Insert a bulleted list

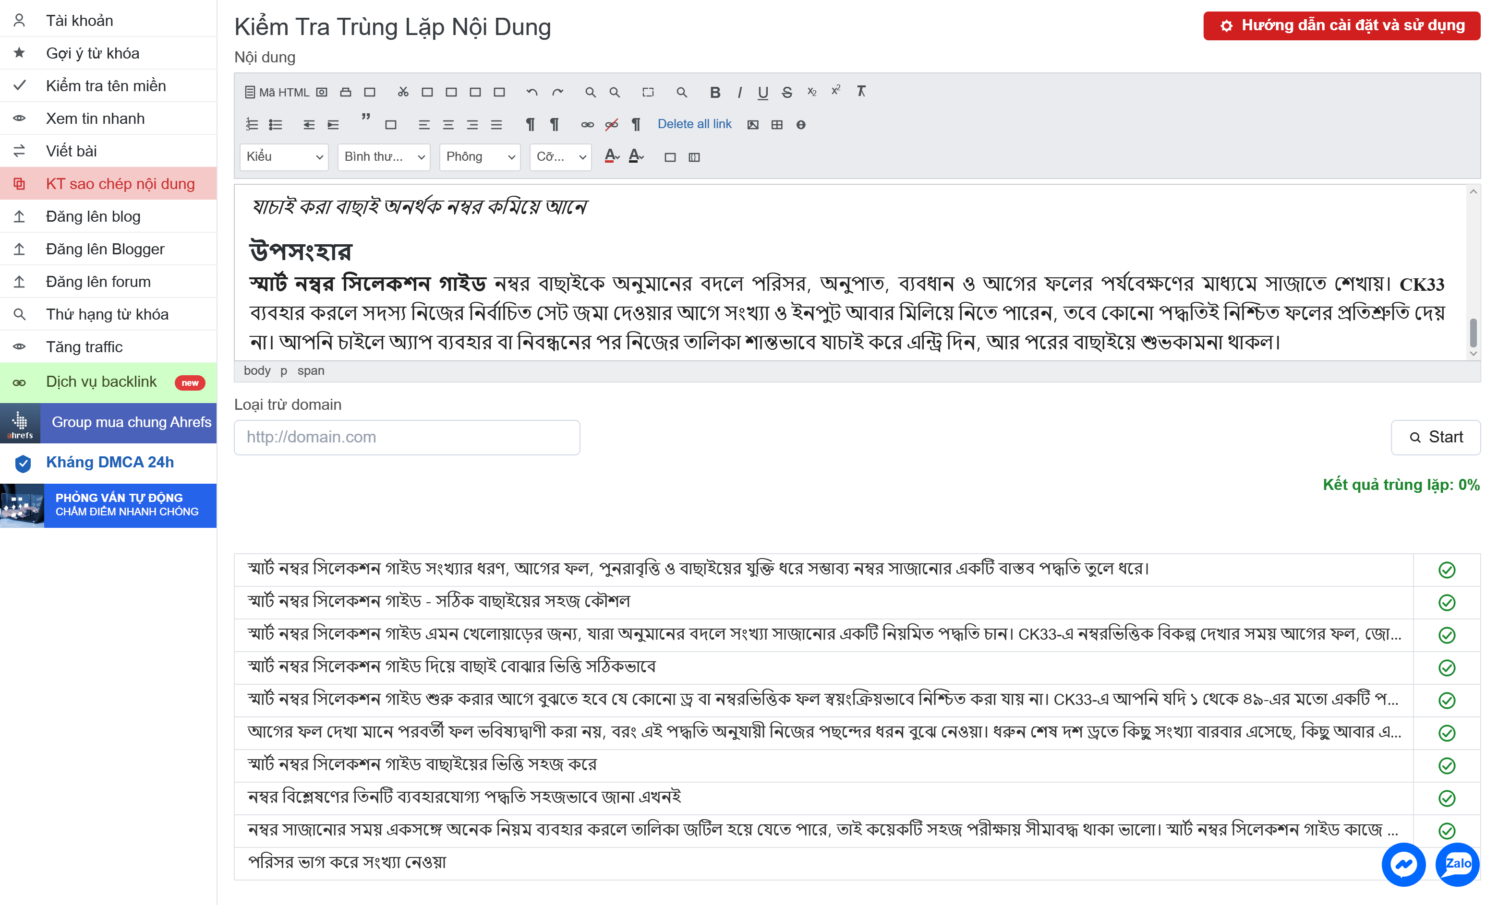coord(276,125)
